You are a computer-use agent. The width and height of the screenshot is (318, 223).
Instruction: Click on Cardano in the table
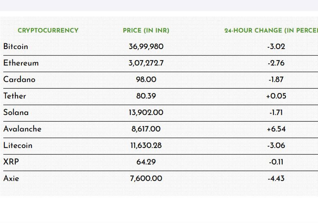(19, 79)
